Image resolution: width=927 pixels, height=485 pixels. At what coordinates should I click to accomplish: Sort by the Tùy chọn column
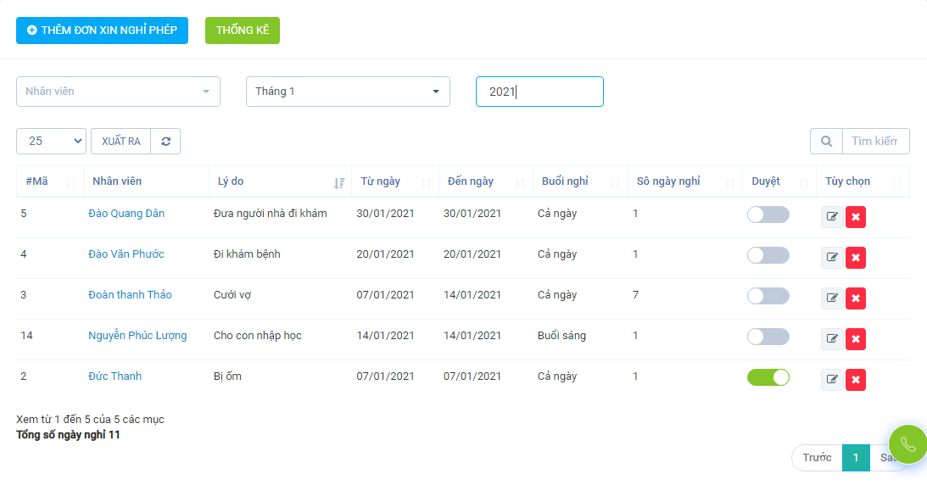coord(863,181)
